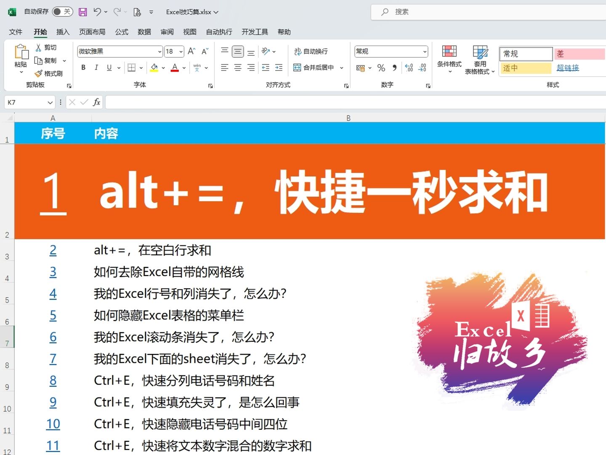
Task: Switch to the Developer (开发工具) tab
Action: (255, 32)
